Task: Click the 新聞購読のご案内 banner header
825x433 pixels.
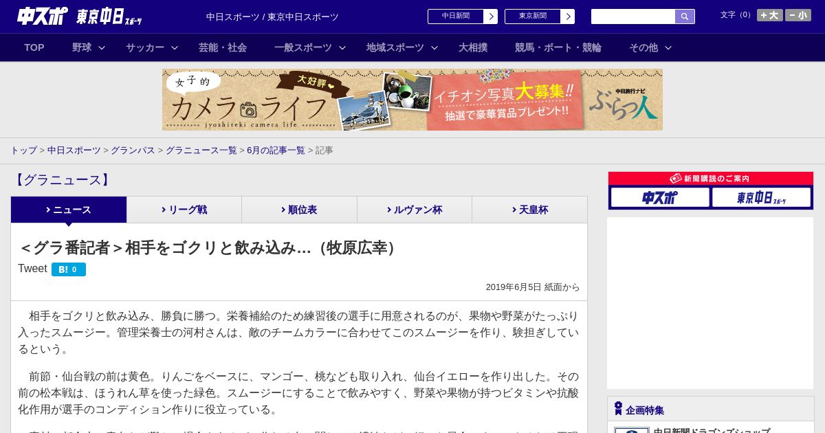Action: pos(711,179)
